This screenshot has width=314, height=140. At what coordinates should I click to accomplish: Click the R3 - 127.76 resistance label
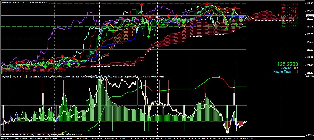click(290, 5)
